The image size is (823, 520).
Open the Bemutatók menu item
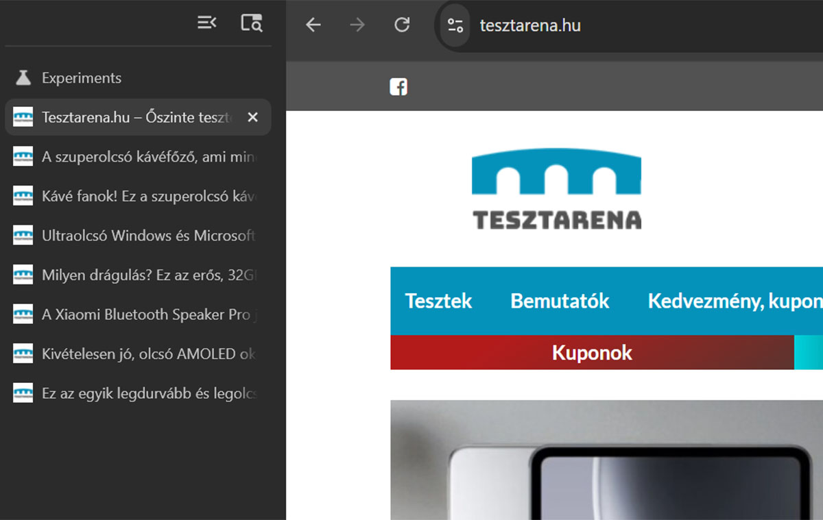pyautogui.click(x=560, y=301)
